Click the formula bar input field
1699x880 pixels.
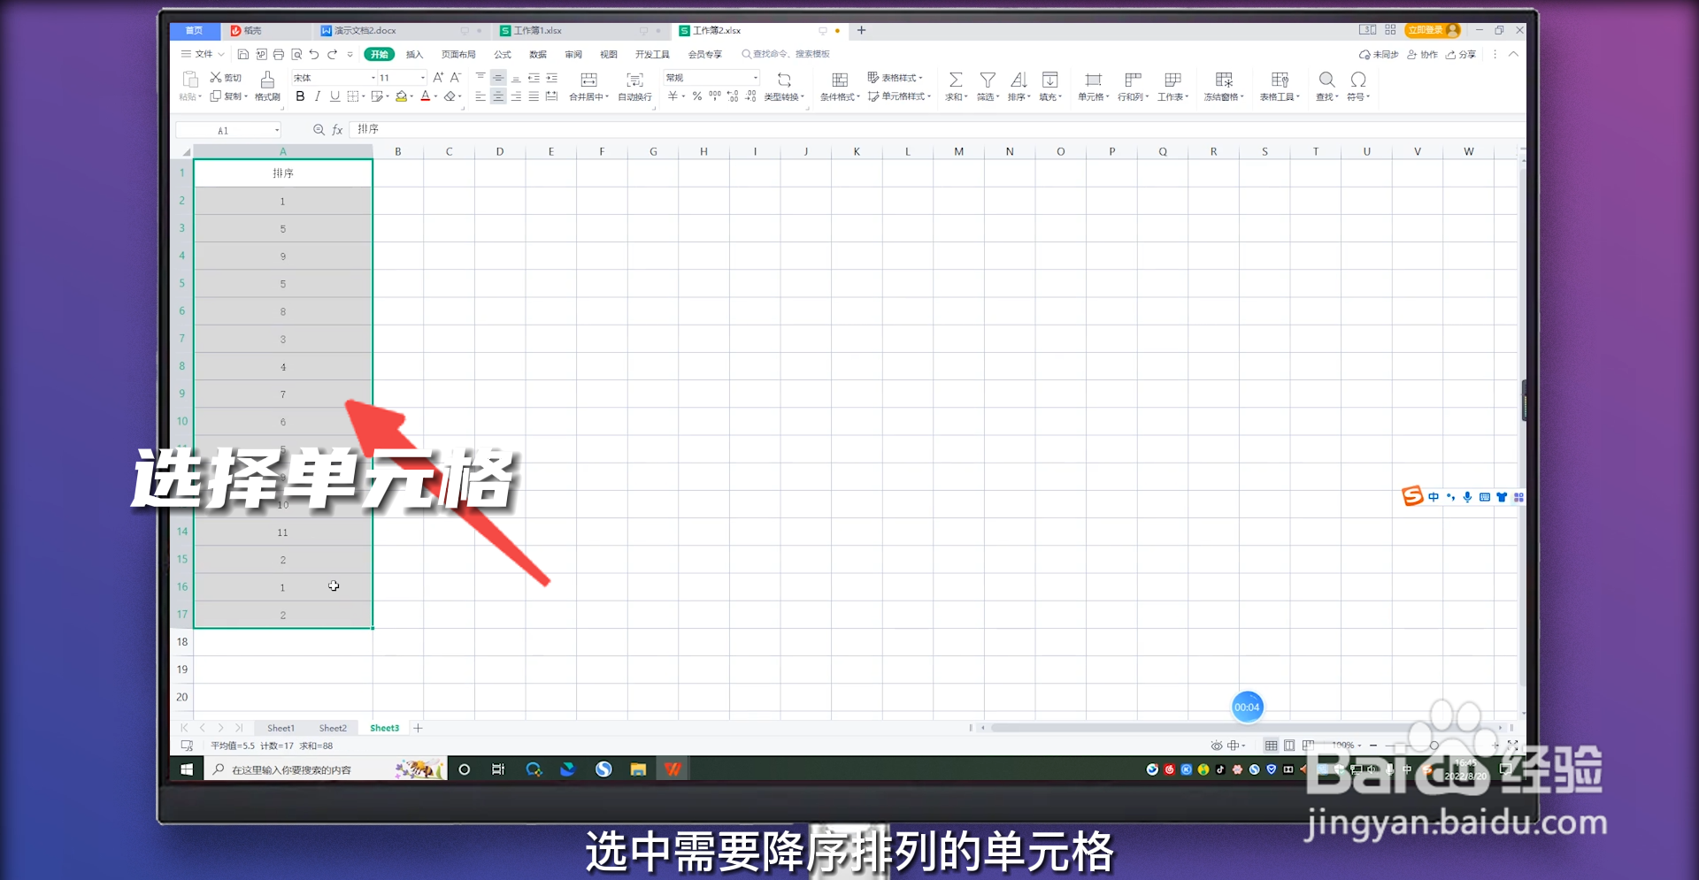click(x=619, y=129)
